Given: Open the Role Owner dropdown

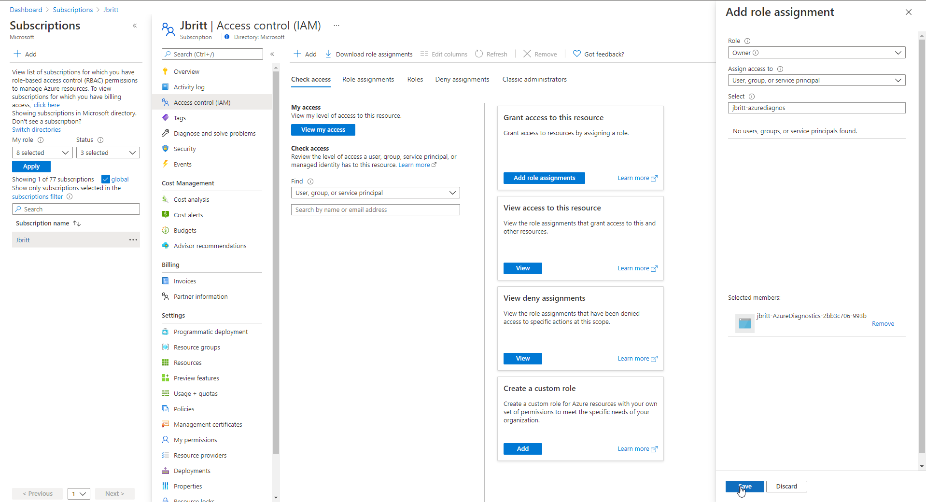Looking at the screenshot, I should pos(816,53).
